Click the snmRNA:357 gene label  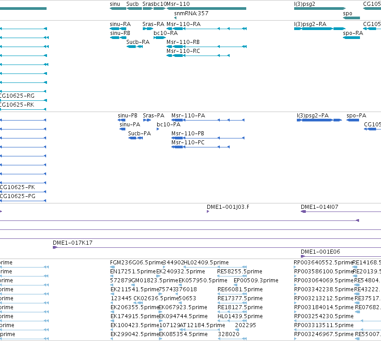(x=191, y=13)
